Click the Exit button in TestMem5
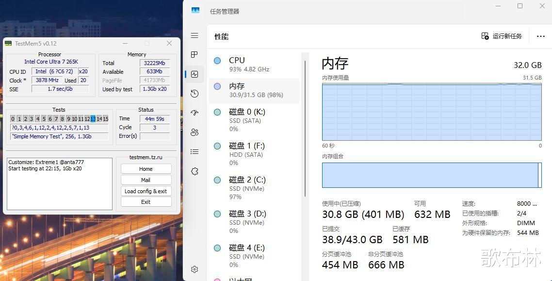The height and width of the screenshot is (281, 552). pyautogui.click(x=146, y=202)
